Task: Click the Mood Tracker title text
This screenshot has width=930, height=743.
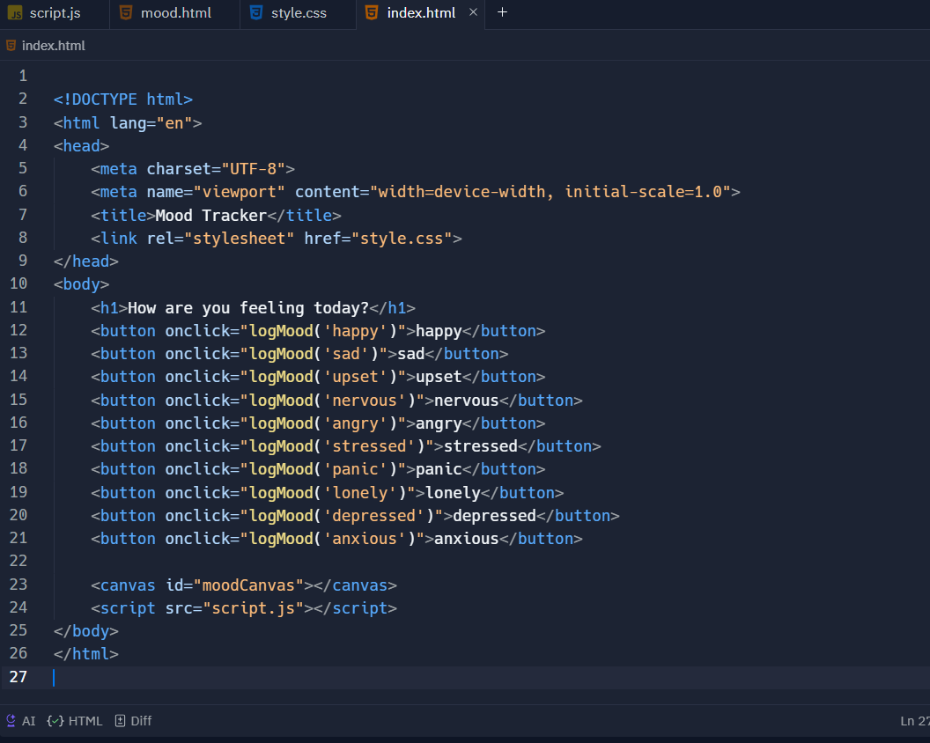Action: point(210,216)
